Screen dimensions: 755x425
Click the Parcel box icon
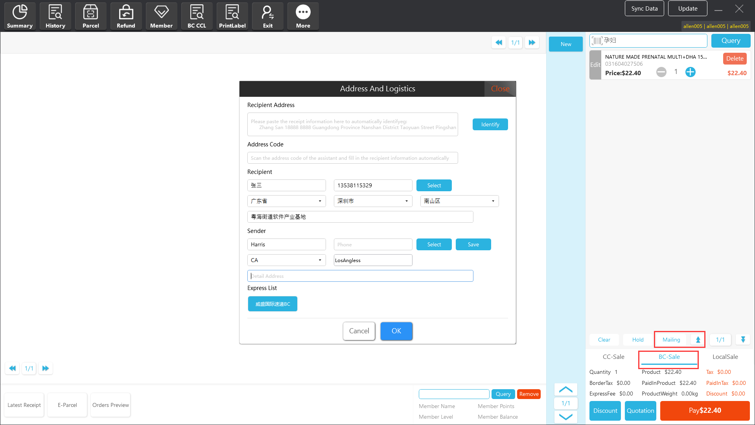pos(90,16)
